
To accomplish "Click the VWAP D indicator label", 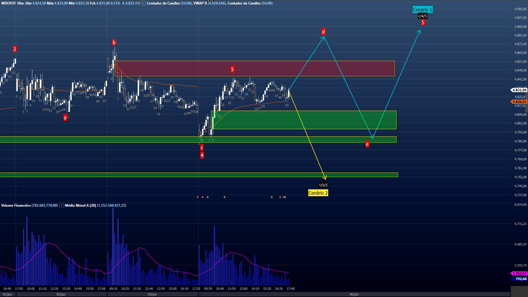I will pos(200,3).
